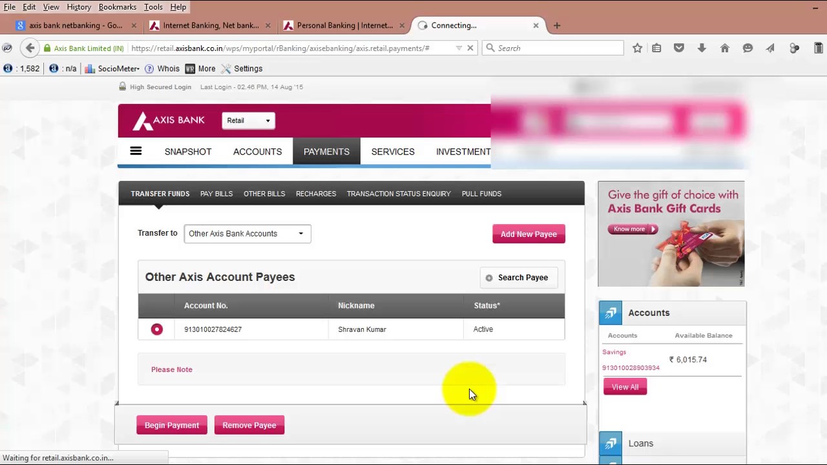
Task: Go to the SNAPSHOT section
Action: 188,152
